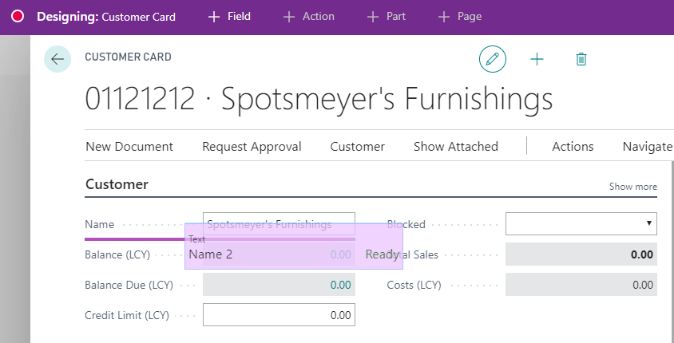Screen dimensions: 674x343
Task: Open the New Document menu
Action: (x=129, y=147)
